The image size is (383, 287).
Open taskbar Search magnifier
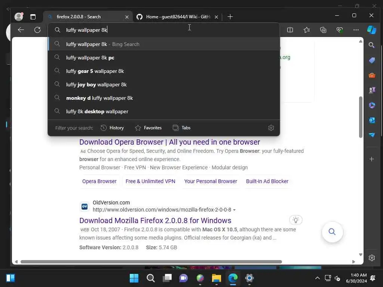(150, 278)
